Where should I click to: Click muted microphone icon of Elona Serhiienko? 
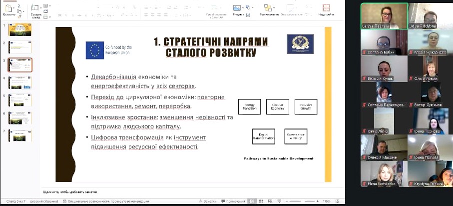coord(365,183)
